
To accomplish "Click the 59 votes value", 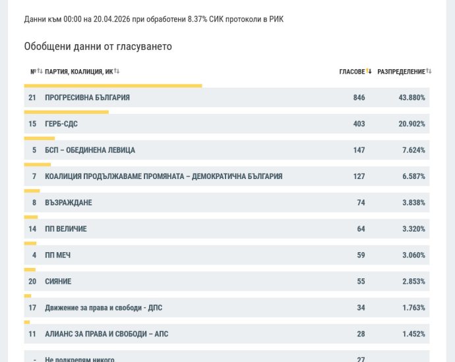I will point(361,255).
